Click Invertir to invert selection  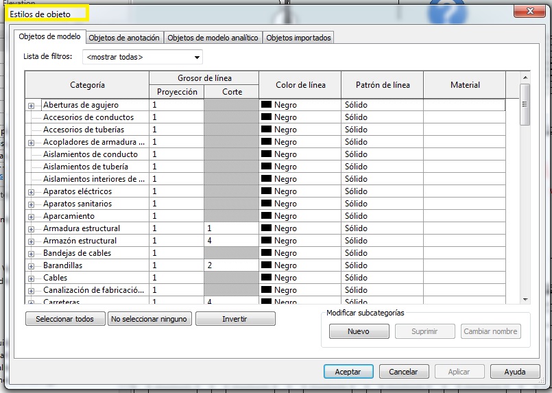(x=235, y=319)
